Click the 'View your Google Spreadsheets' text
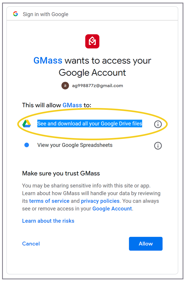This screenshot has height=283, width=186. pos(75,145)
